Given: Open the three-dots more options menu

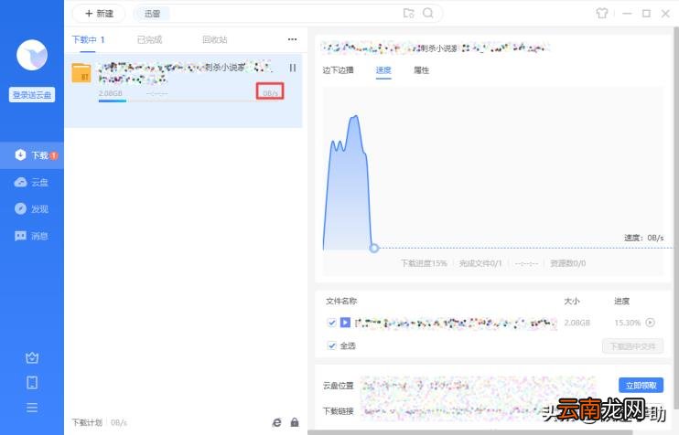Looking at the screenshot, I should (292, 39).
